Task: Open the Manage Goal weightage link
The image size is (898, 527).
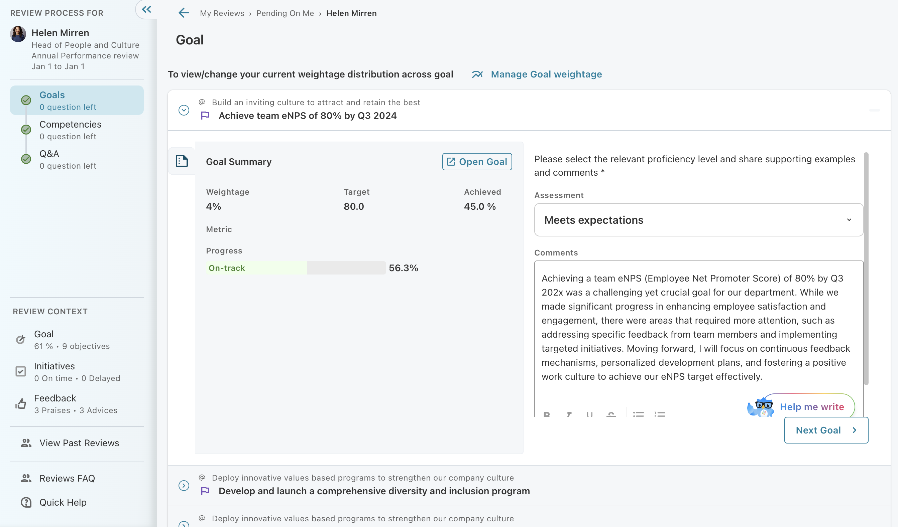Action: point(546,74)
